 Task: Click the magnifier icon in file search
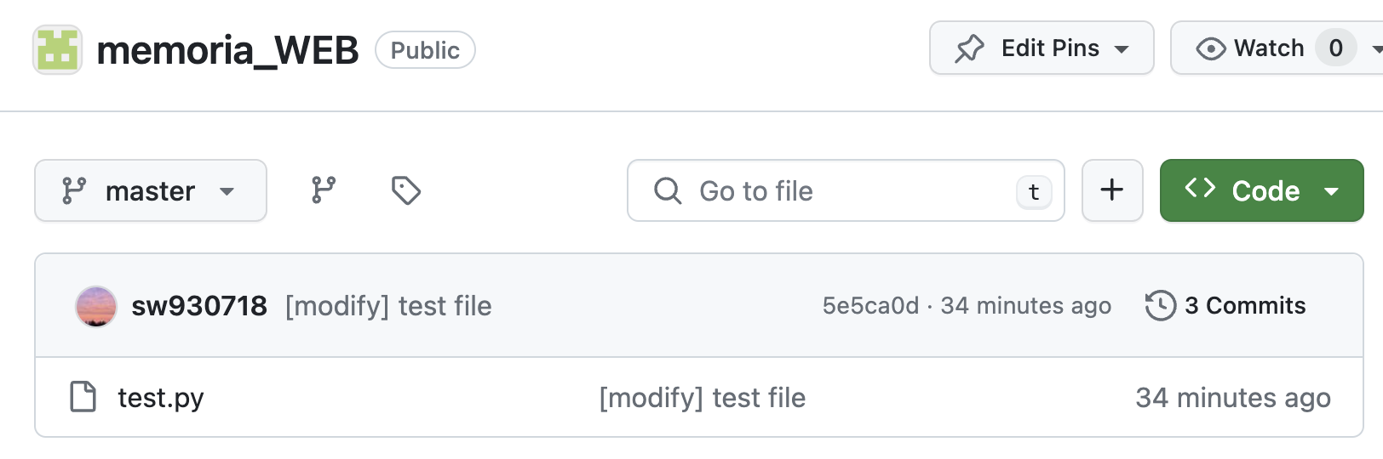[x=668, y=191]
